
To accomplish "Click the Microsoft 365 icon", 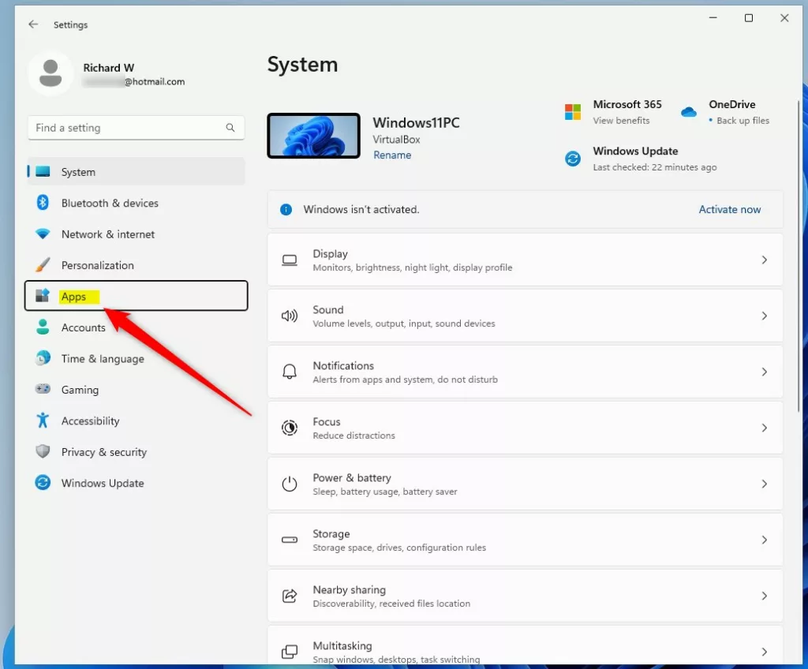I will [572, 111].
